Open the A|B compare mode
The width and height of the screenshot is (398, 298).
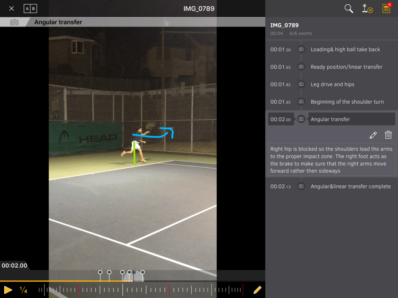click(x=30, y=9)
